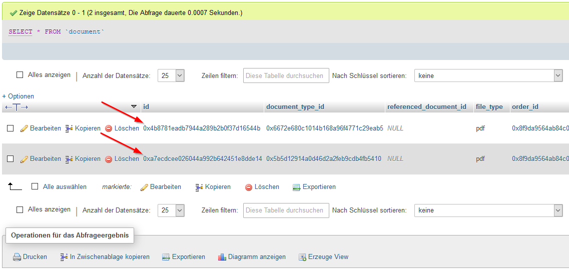Open lower Nach Schlüssel sortieren dropdown
569x276 pixels.
[488, 210]
